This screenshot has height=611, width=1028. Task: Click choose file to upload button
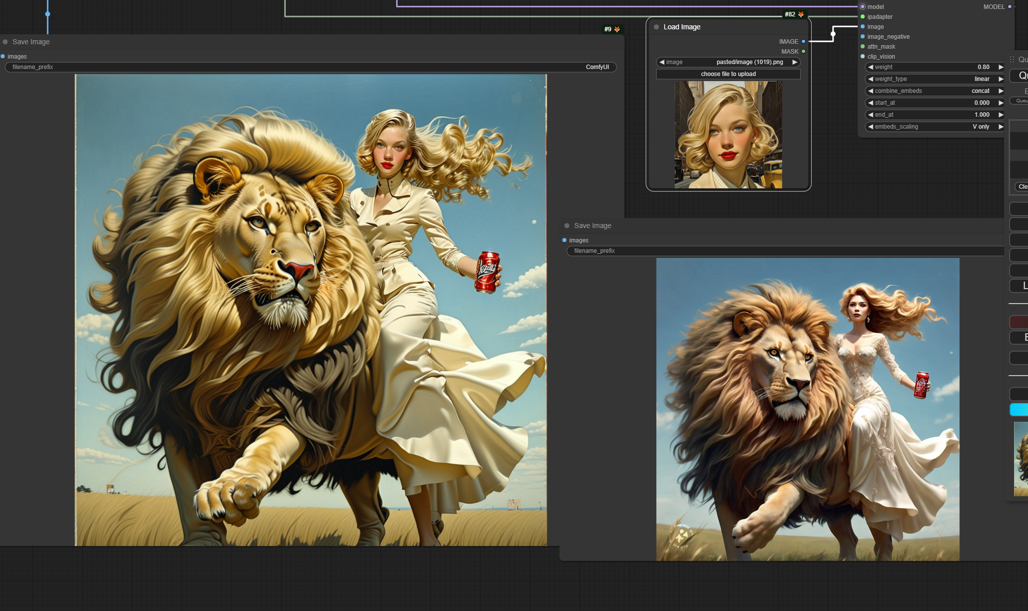tap(728, 74)
